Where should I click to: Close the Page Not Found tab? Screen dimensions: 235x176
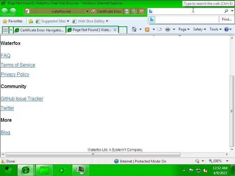115,30
